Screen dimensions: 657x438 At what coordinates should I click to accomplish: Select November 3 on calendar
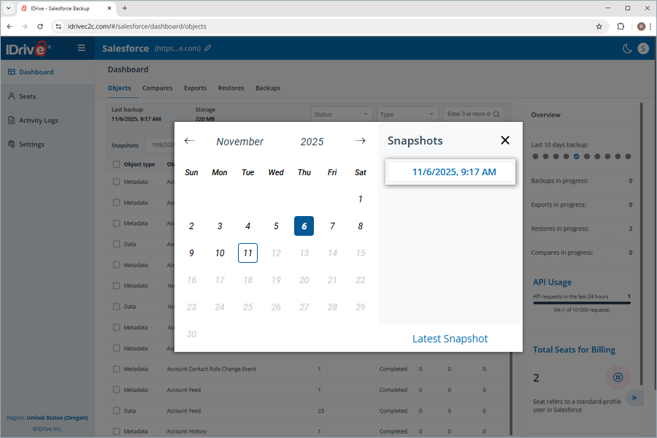coord(220,226)
